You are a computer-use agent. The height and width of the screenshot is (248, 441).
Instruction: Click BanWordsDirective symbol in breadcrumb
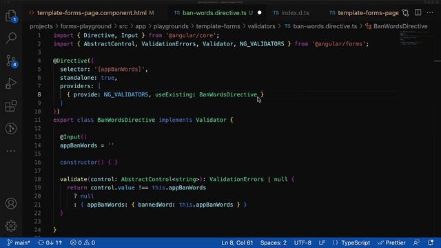400,26
